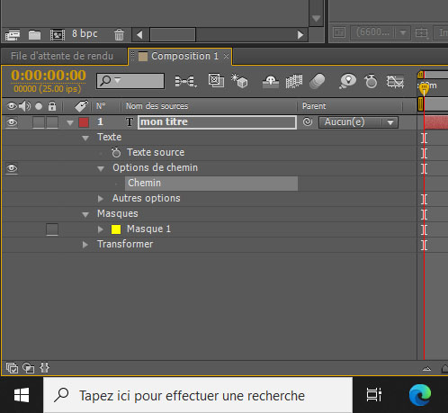Viewport: 448px width, 413px height.
Task: Toggle the lock box of Masque 1
Action: coord(52,229)
